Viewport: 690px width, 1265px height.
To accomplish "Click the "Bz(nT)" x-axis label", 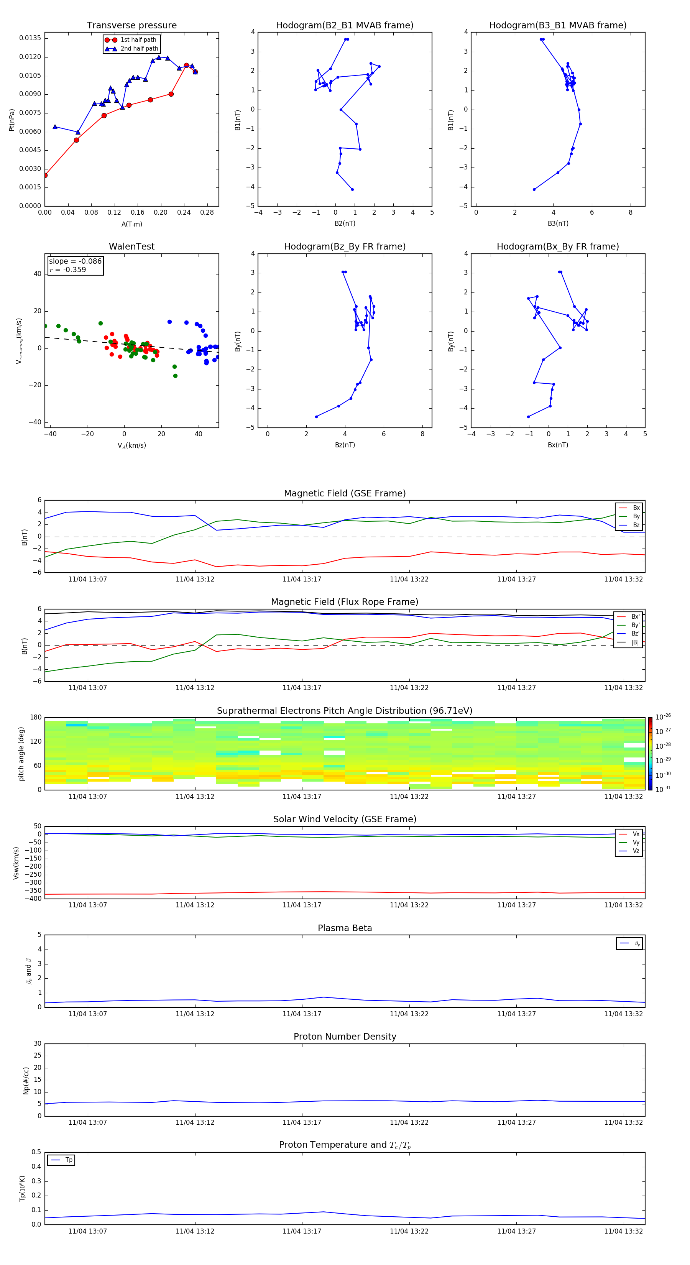I will [x=345, y=445].
